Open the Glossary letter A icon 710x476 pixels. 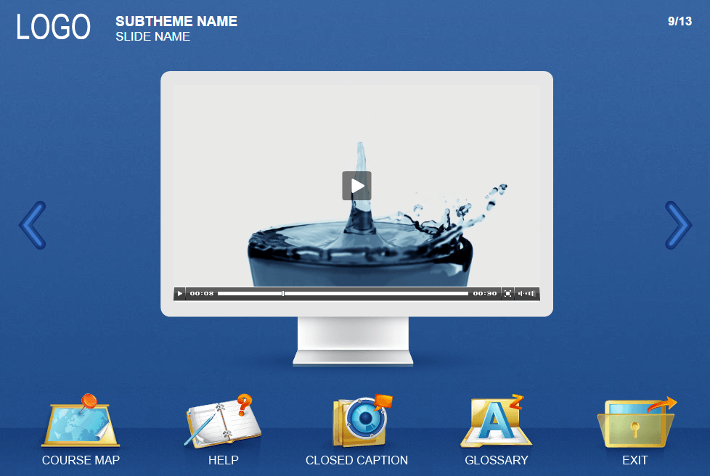(497, 422)
